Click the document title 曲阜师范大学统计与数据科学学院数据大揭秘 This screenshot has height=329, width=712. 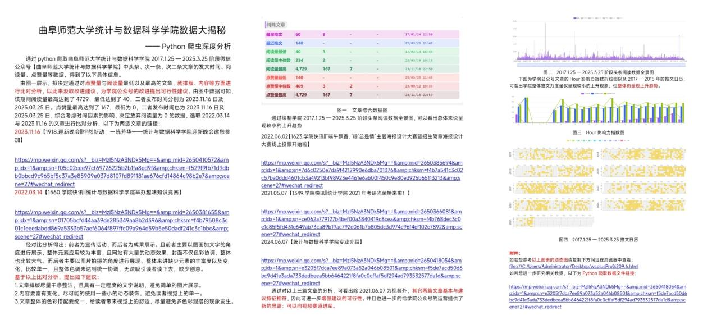pos(133,30)
